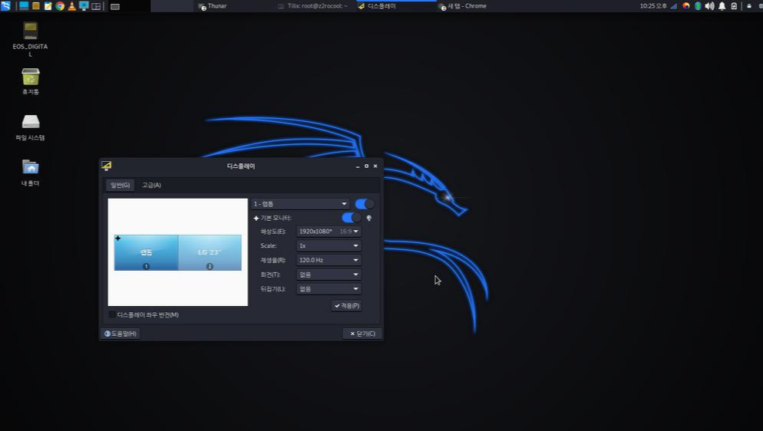
Task: Open the monitor selector dropdown '1 - 랩톱'
Action: pos(300,204)
